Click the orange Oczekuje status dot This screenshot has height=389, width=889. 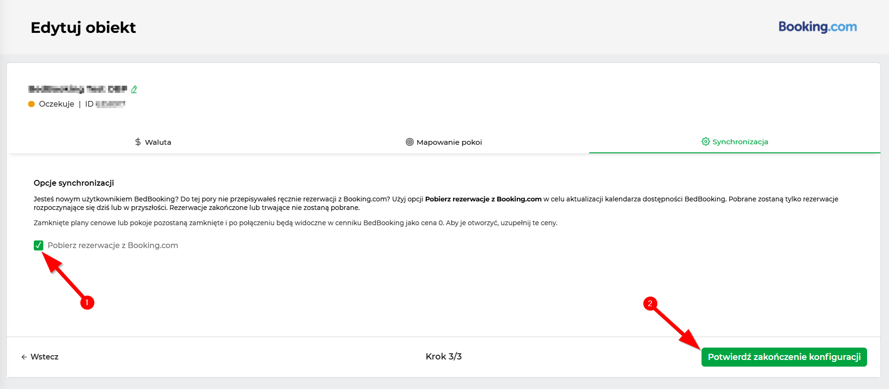pos(31,104)
